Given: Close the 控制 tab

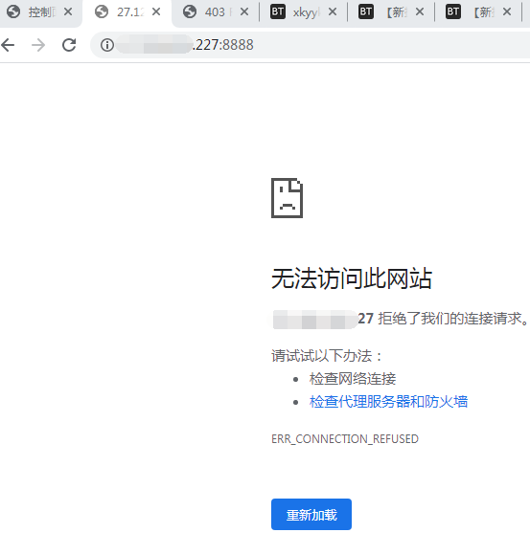Looking at the screenshot, I should (x=68, y=11).
